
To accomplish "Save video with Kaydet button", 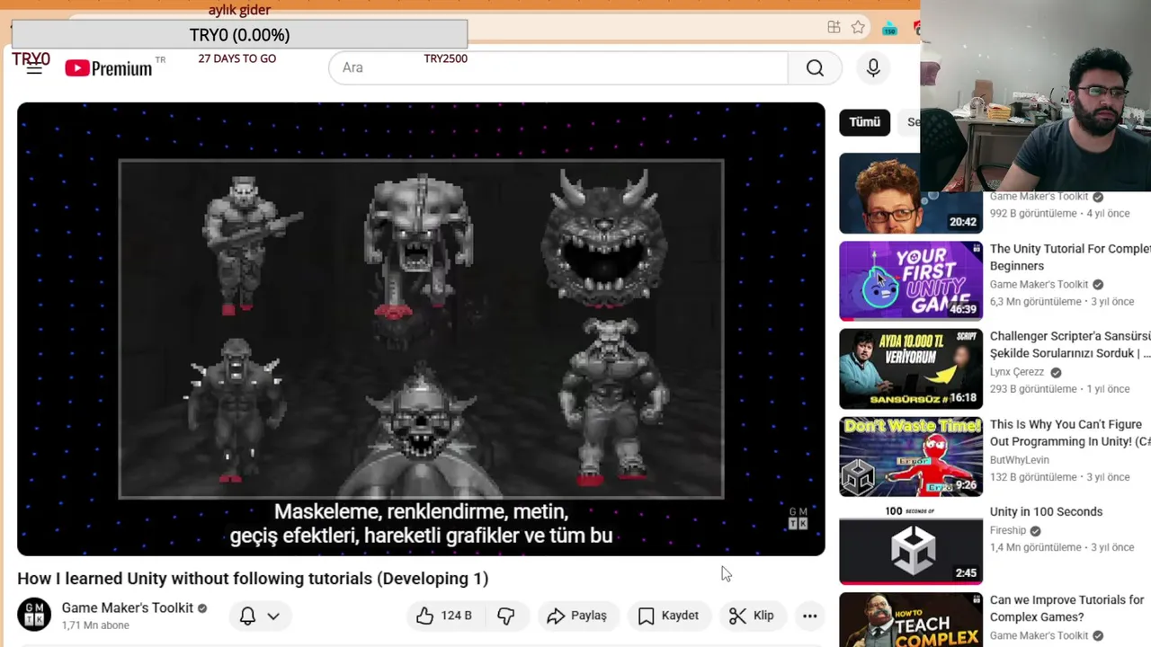I will coord(668,616).
